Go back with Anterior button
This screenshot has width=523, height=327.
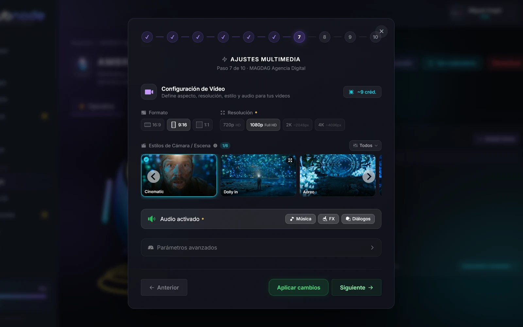[164, 287]
